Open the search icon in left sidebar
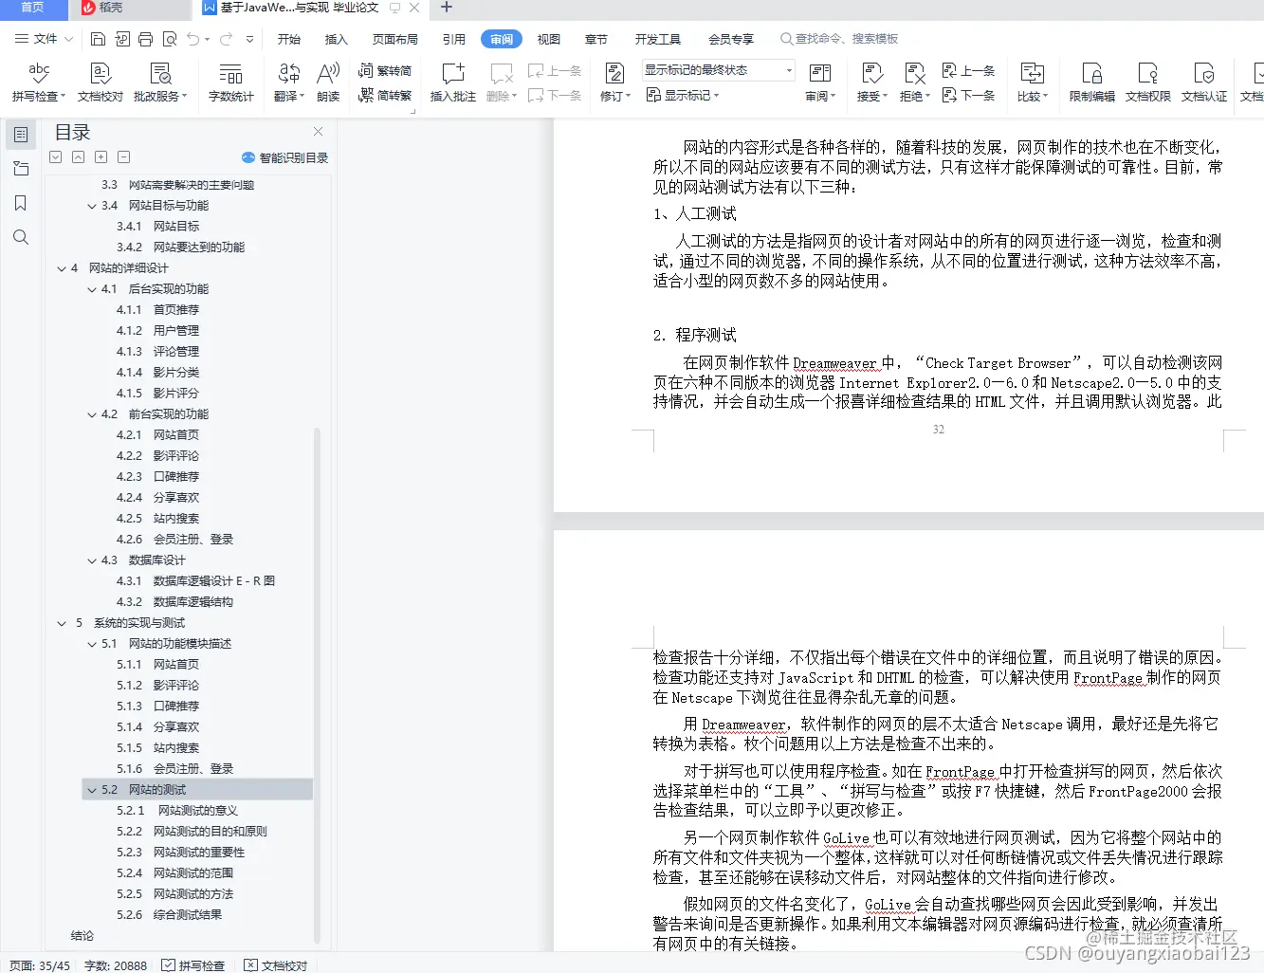The width and height of the screenshot is (1264, 973). (21, 237)
